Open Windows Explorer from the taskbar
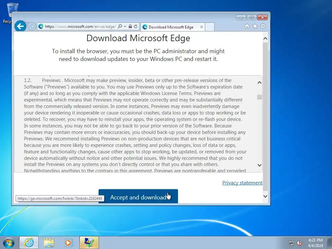Screen dimensions: 332x249 coord(49,243)
